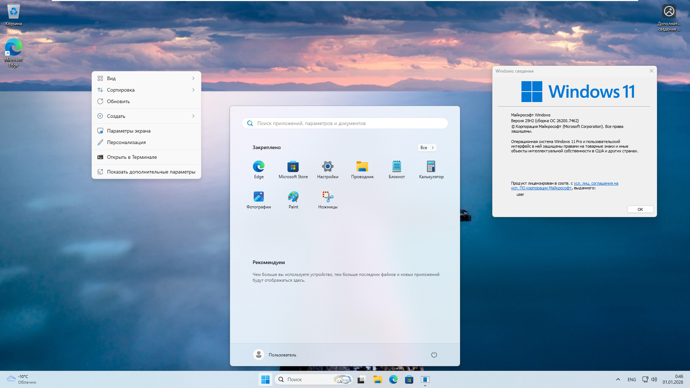Show hidden tray icons chevron

coord(618,379)
